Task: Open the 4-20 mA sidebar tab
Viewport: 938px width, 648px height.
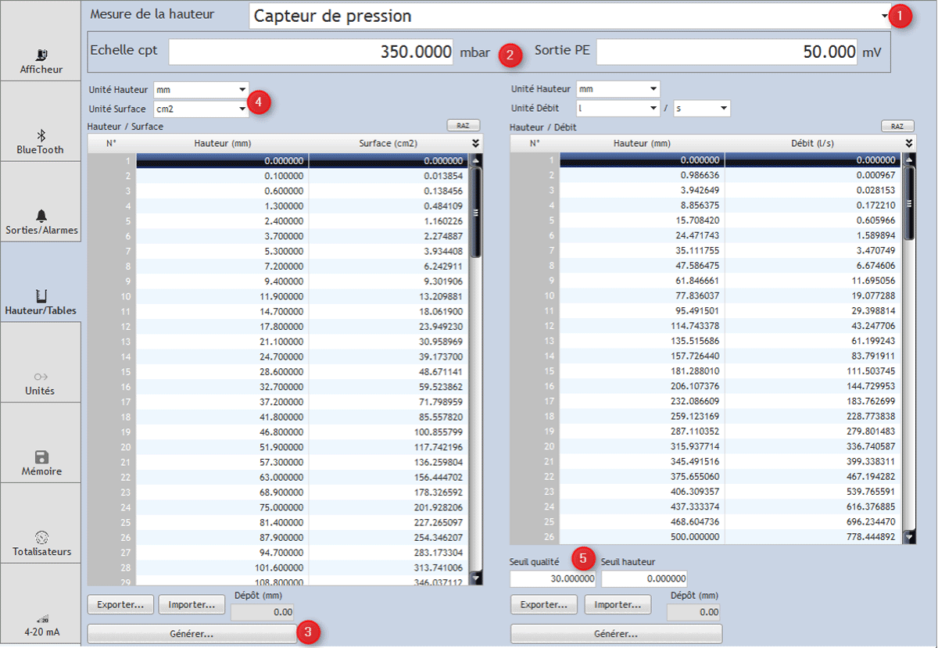Action: coord(41,603)
